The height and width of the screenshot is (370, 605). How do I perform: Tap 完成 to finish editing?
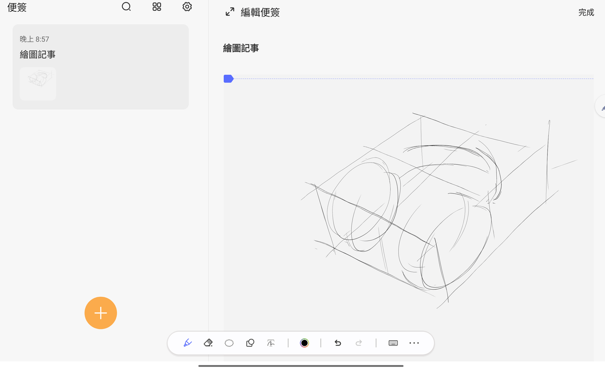pyautogui.click(x=586, y=13)
